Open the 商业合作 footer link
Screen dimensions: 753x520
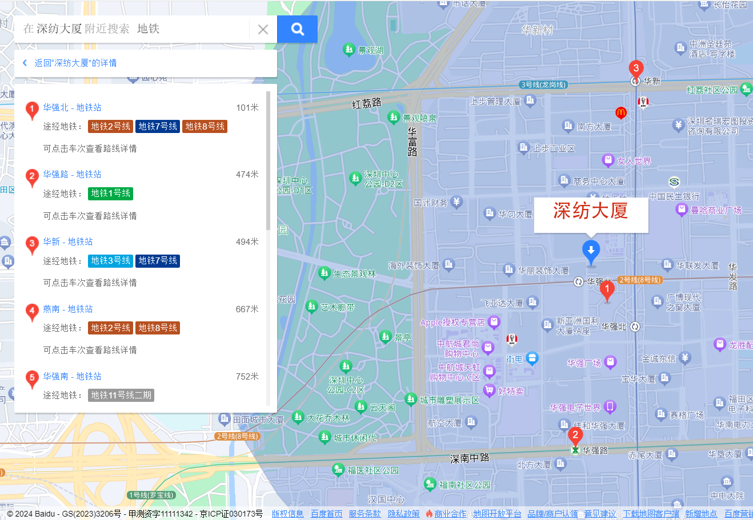(450, 514)
